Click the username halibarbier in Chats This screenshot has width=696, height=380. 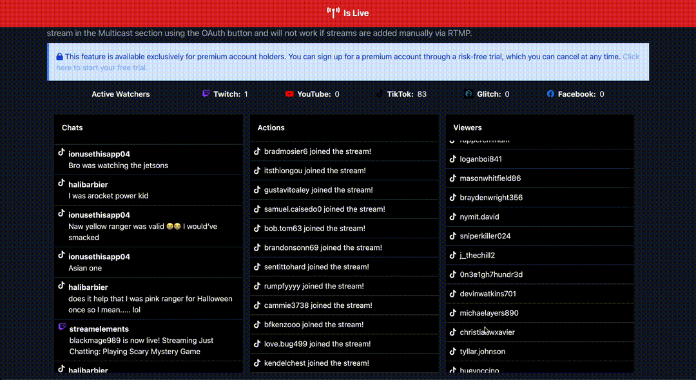[88, 184]
